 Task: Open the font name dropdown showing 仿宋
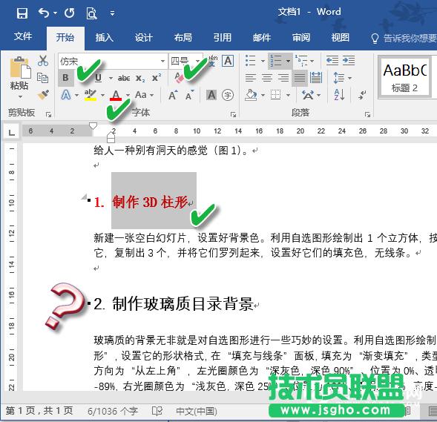(113, 61)
